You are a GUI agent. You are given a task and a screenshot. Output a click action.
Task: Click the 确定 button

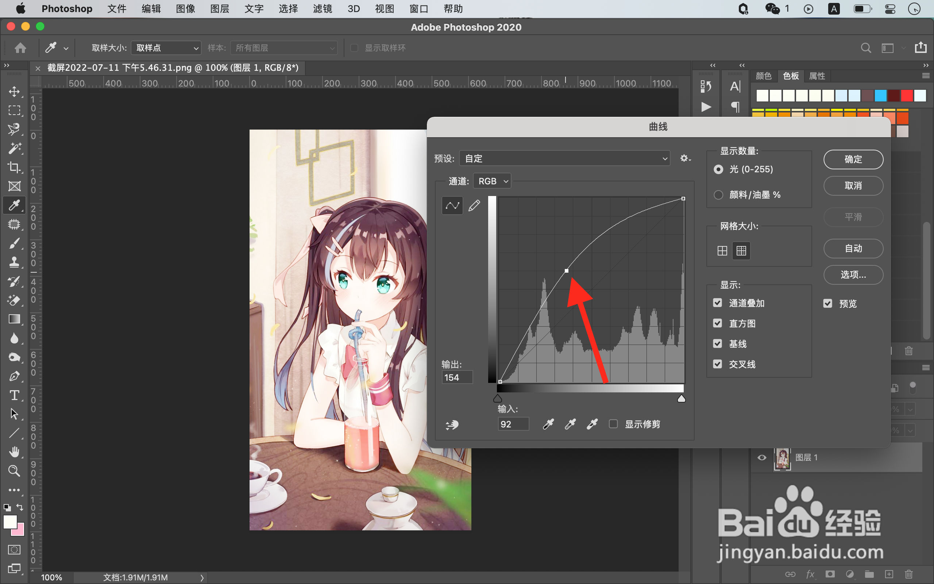[853, 160]
